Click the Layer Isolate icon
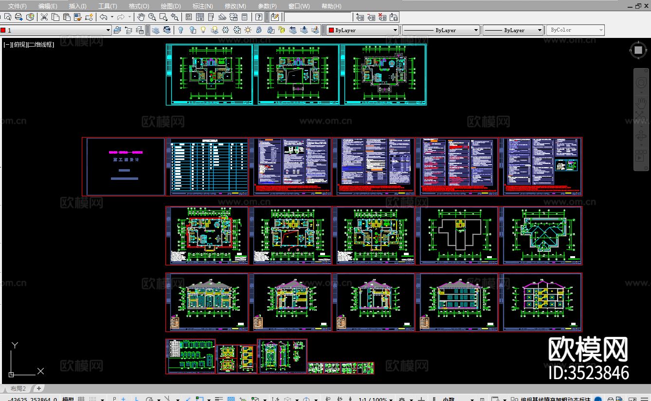This screenshot has height=401, width=651. [x=155, y=30]
